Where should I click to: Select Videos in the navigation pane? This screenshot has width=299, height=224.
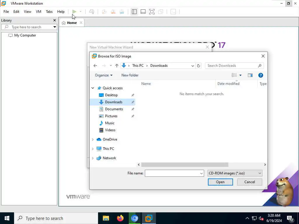point(110,130)
